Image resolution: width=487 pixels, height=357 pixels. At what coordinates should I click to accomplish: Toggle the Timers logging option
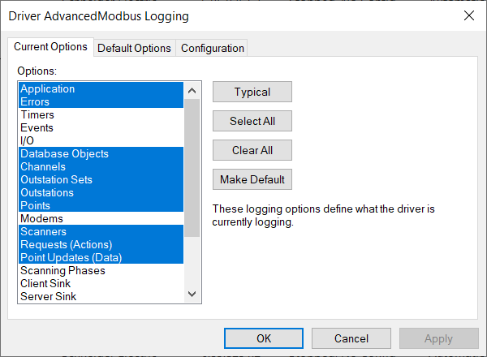pos(37,115)
